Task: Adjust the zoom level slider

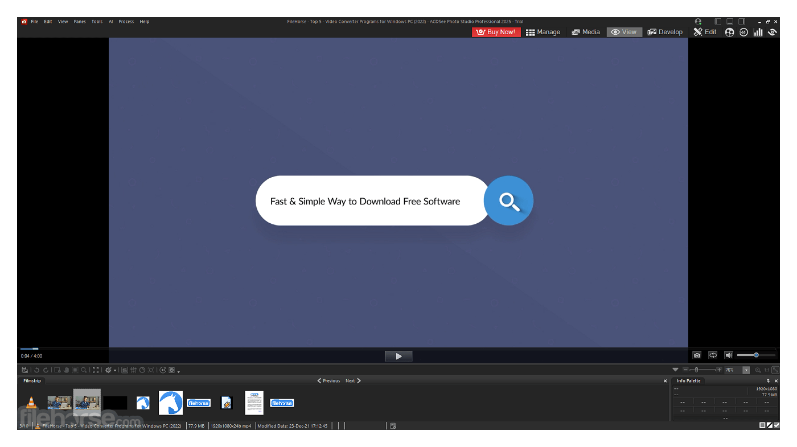Action: click(702, 370)
